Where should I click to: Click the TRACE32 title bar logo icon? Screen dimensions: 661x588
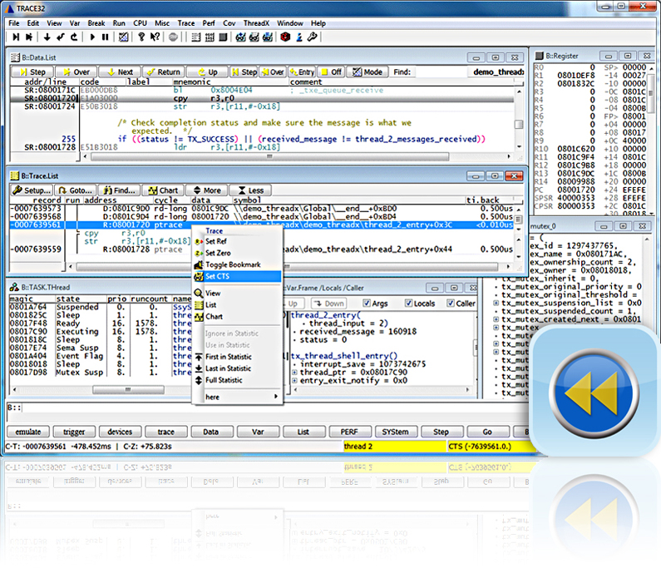tap(8, 8)
